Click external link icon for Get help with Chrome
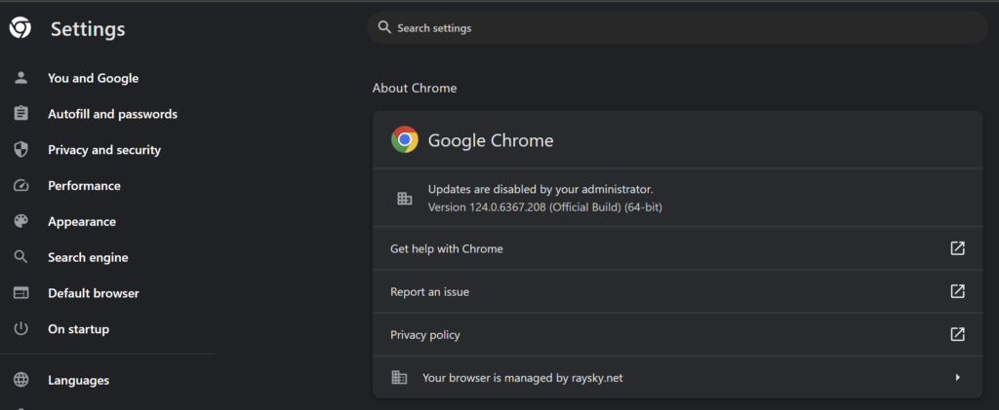 point(957,248)
